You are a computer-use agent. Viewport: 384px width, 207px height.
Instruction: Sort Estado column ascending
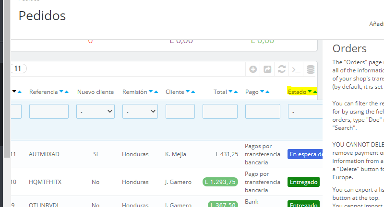click(x=315, y=92)
